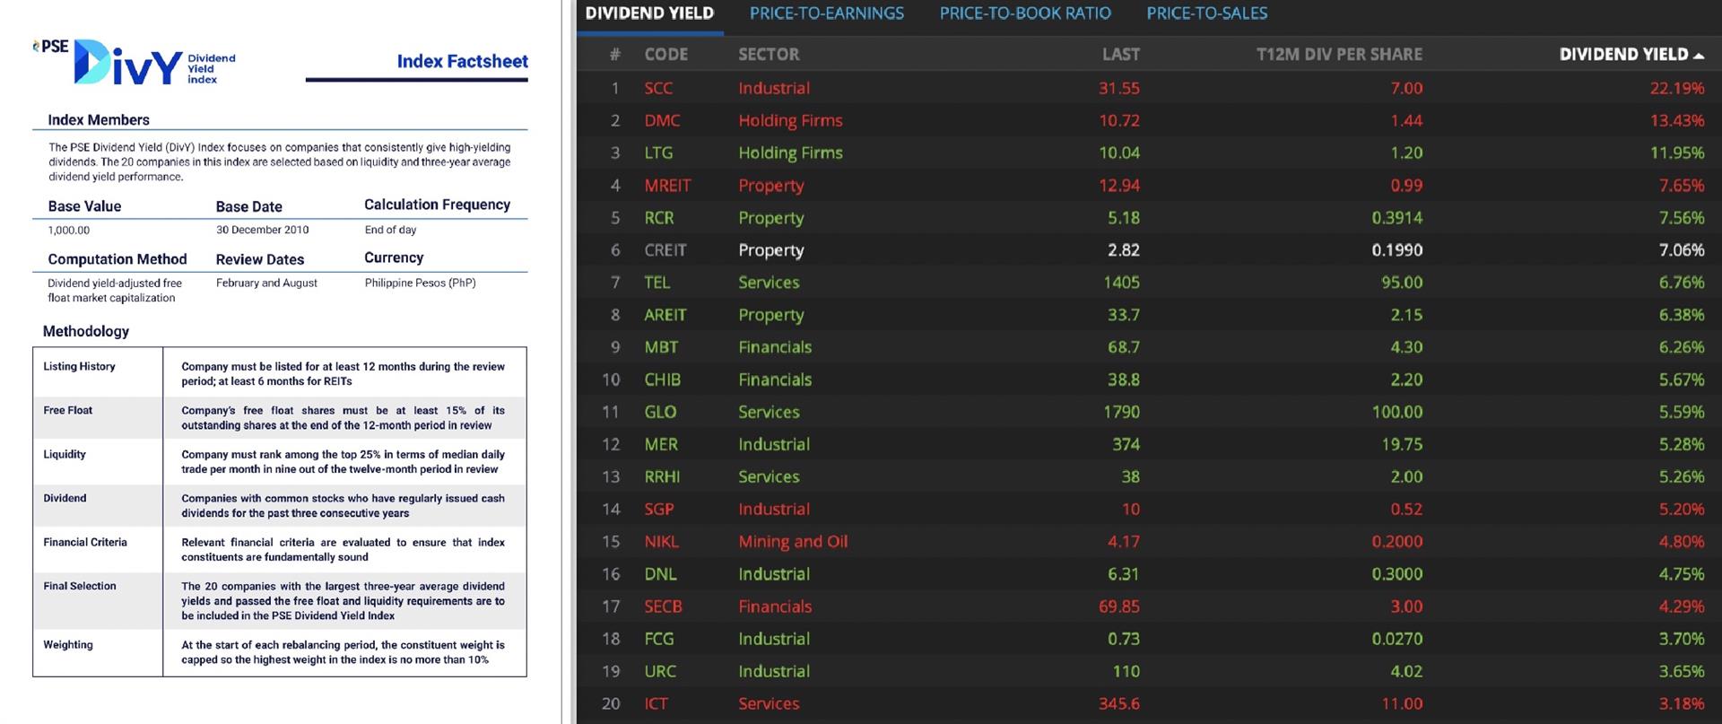1722x724 pixels.
Task: Select DMC dividend yield value 13.43%
Action: pyautogui.click(x=1677, y=120)
